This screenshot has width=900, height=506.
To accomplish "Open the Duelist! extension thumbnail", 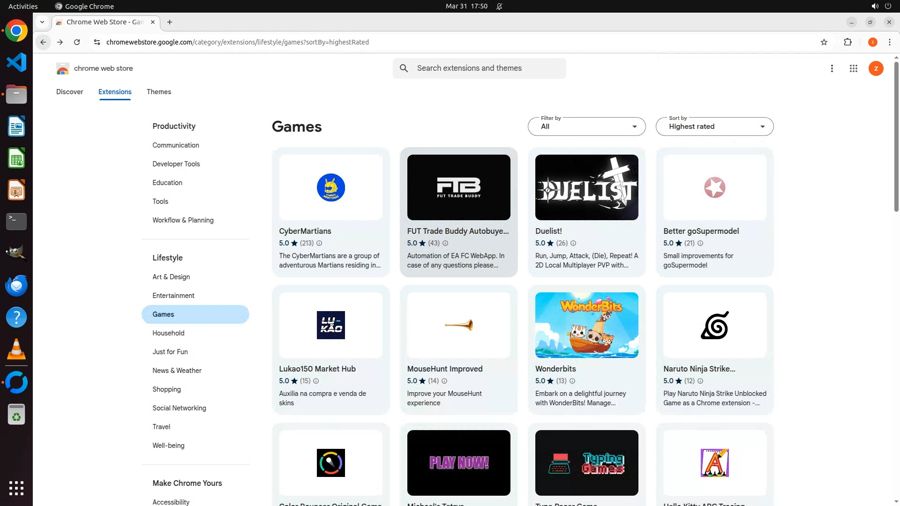I will coord(586,187).
